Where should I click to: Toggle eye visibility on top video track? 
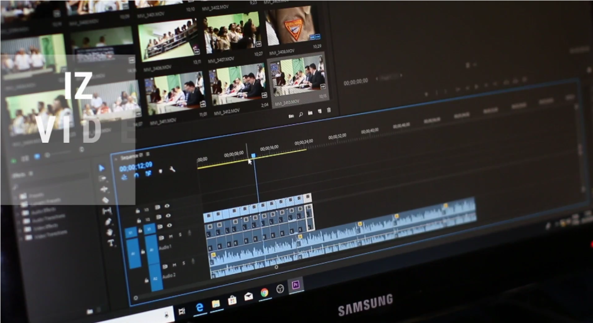[167, 206]
